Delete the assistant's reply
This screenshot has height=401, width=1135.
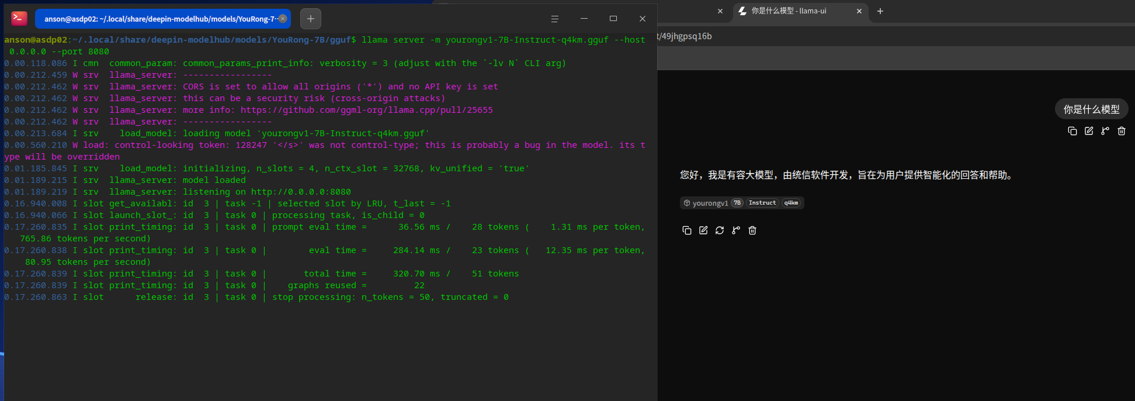(752, 230)
